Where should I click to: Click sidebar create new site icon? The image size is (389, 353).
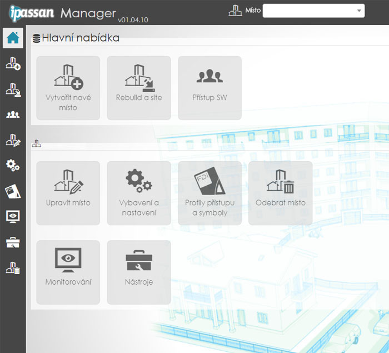click(13, 64)
